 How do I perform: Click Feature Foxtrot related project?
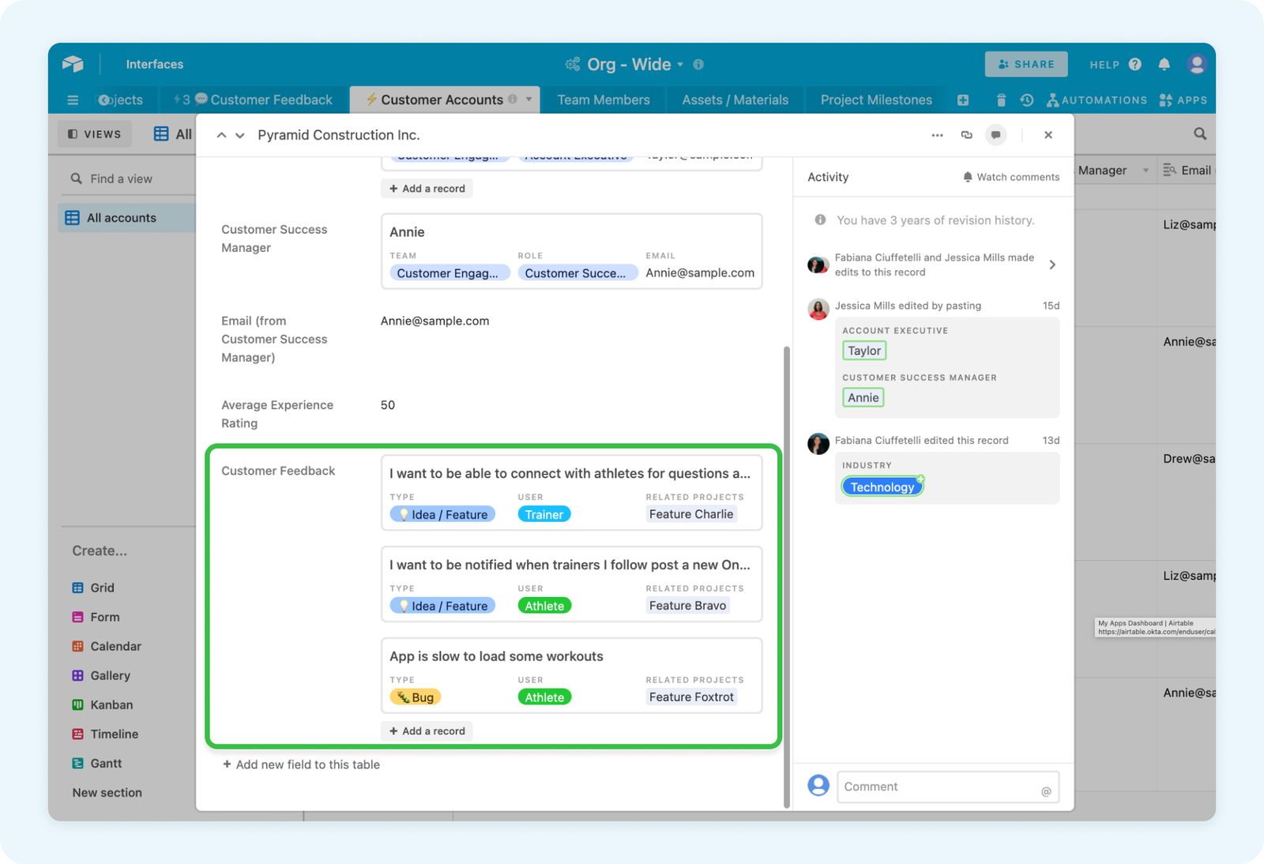691,697
